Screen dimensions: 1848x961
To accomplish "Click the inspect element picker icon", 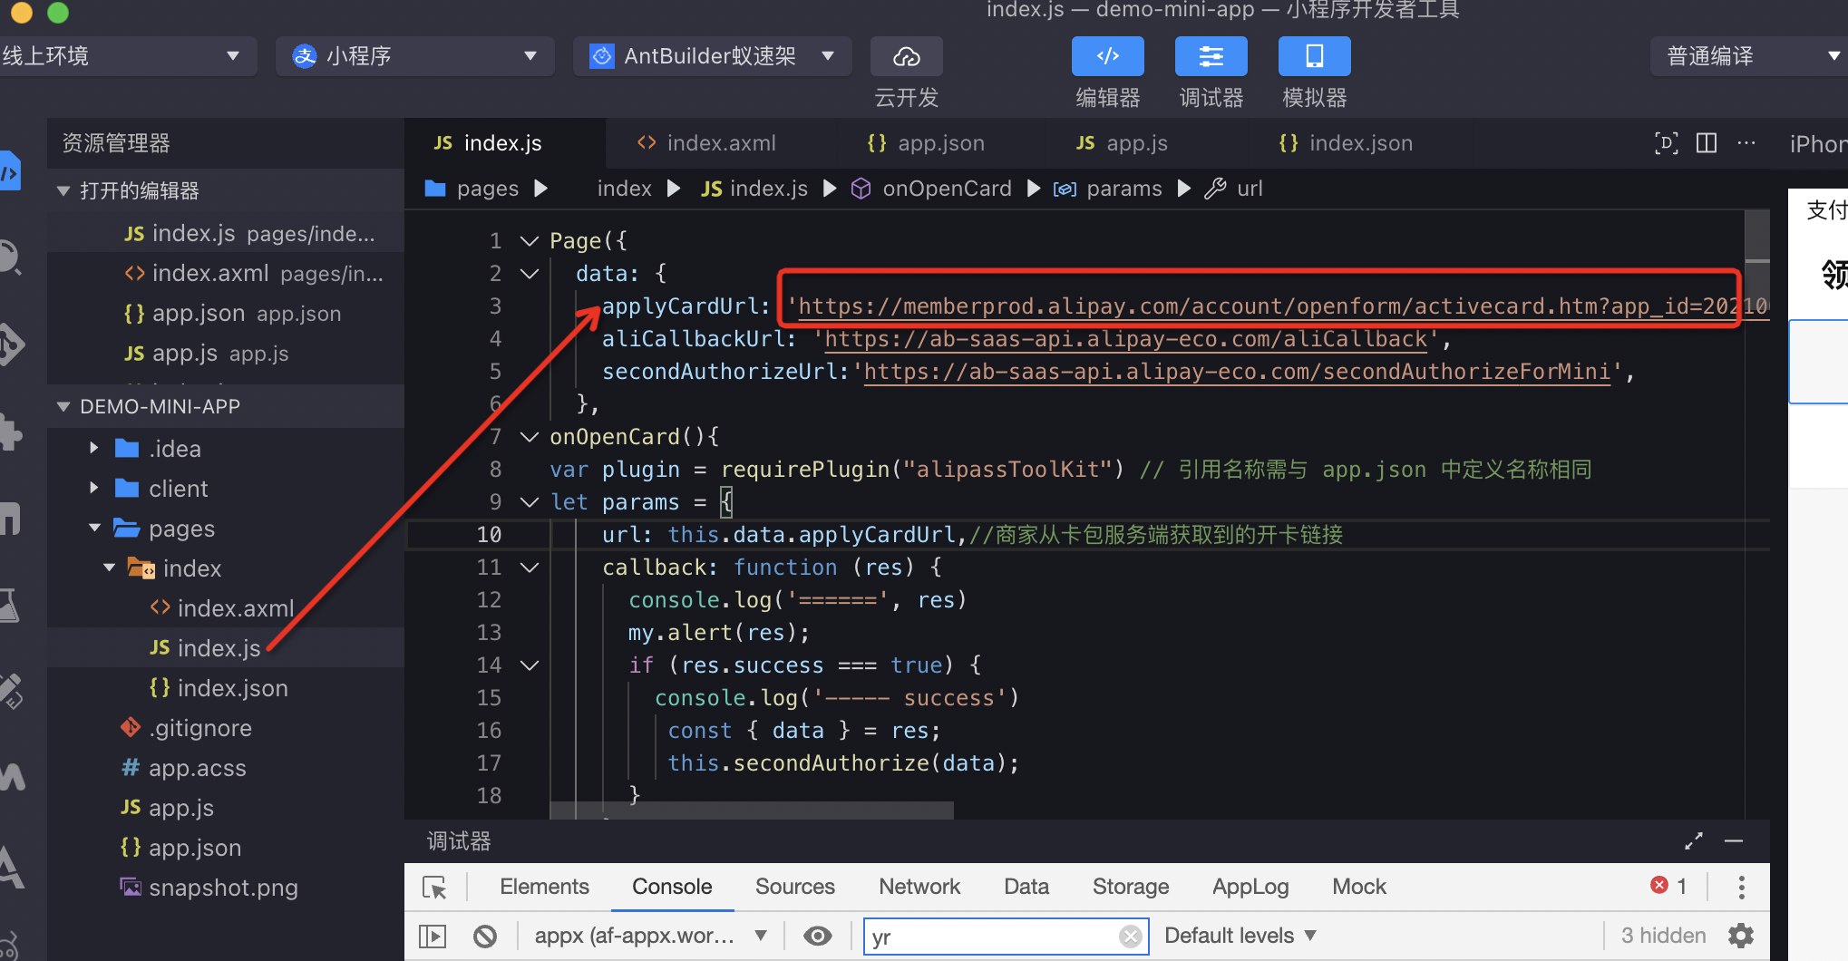I will coord(435,888).
